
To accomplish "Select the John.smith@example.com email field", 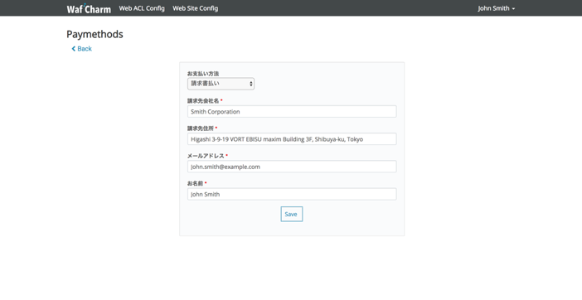I will pyautogui.click(x=292, y=167).
